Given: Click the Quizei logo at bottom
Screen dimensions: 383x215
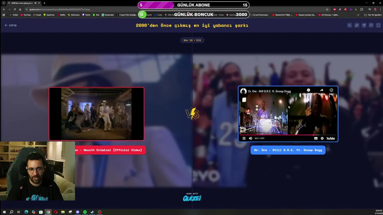Looking at the screenshot, I should point(192,198).
